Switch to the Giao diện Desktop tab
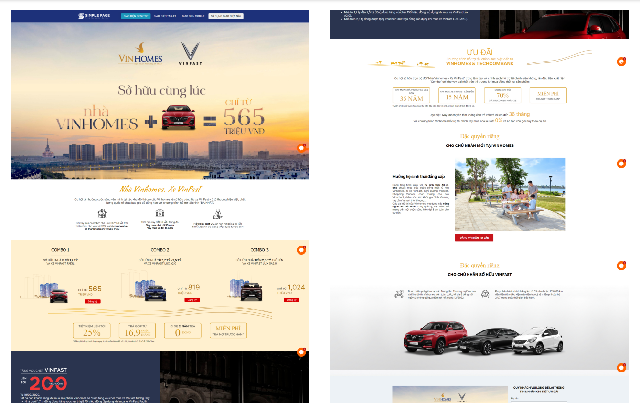This screenshot has height=413, width=640. pos(136,16)
